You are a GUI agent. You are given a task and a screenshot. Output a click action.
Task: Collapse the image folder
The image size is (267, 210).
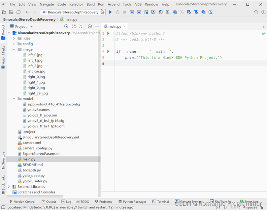point(14,49)
